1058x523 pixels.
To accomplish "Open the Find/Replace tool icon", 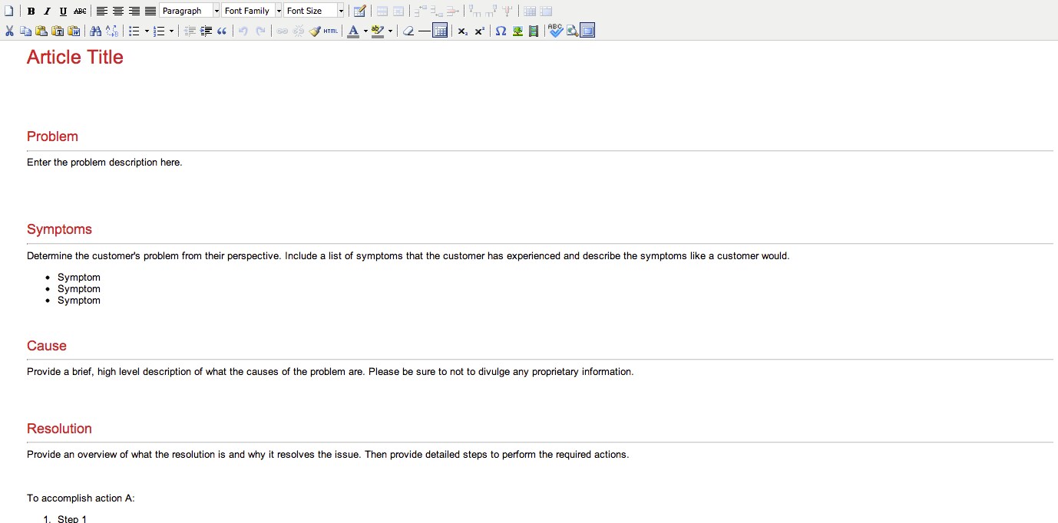I will [111, 31].
